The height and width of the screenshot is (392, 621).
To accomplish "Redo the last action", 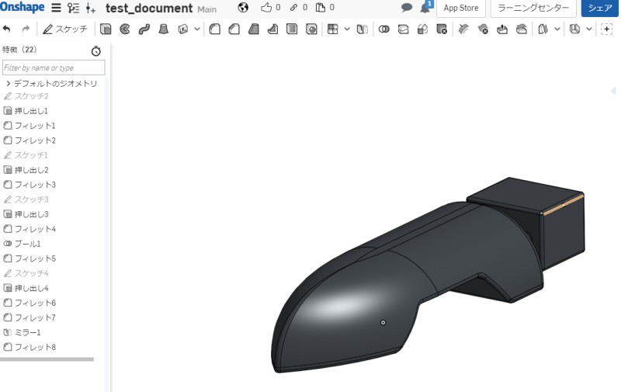I will coord(26,29).
